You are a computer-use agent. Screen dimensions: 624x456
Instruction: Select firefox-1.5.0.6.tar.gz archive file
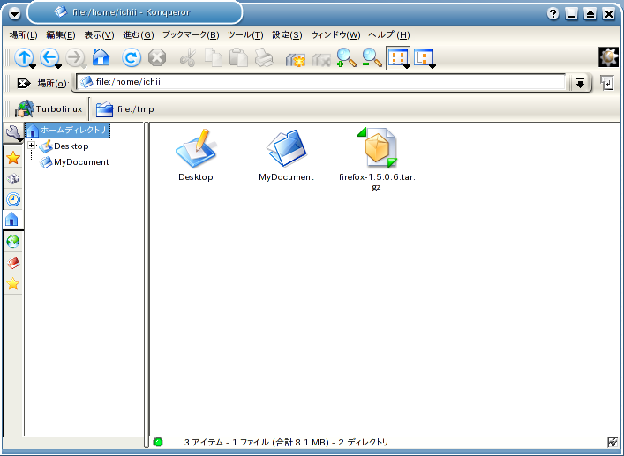point(377,159)
